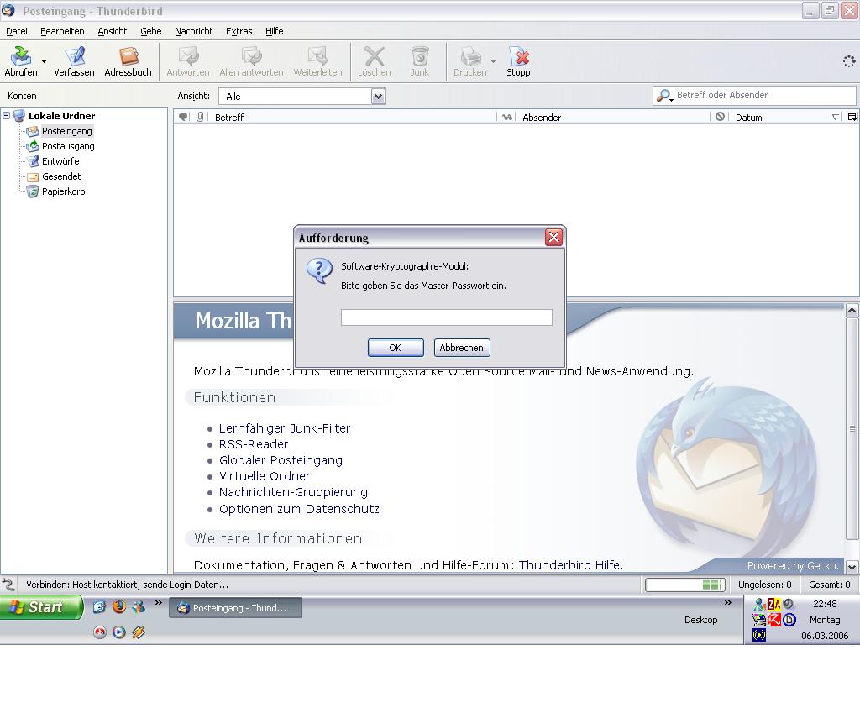
Task: Open the Ansicht menu
Action: [x=113, y=31]
